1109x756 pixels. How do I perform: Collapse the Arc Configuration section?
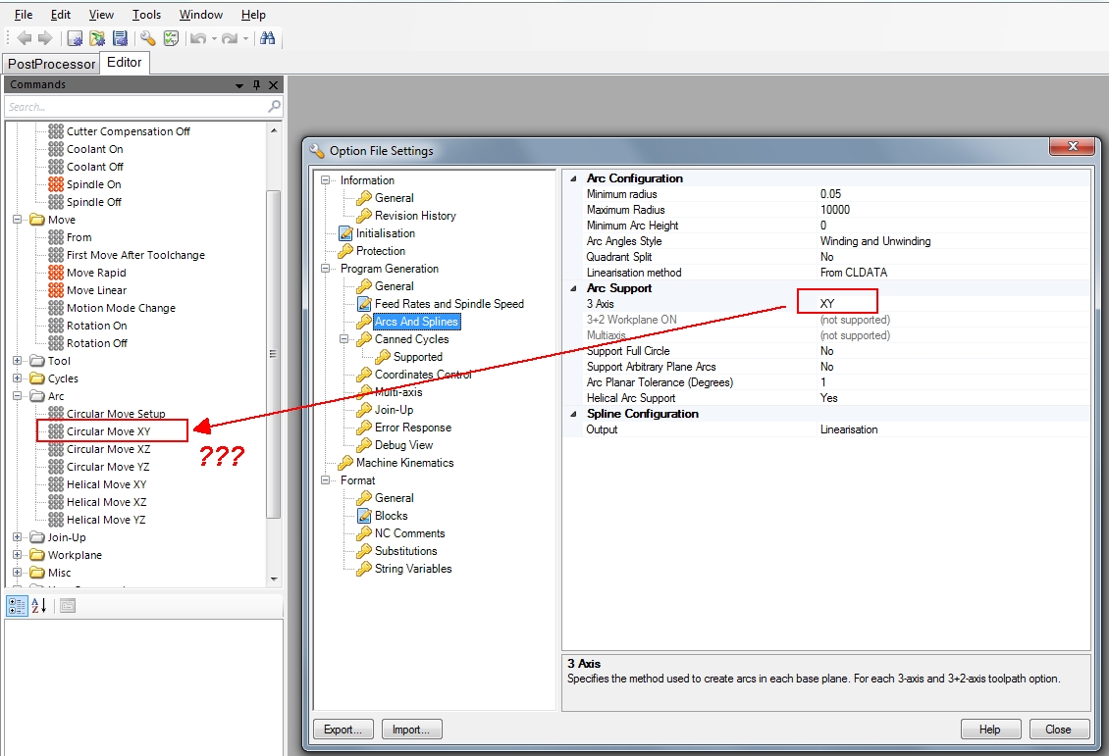point(573,178)
